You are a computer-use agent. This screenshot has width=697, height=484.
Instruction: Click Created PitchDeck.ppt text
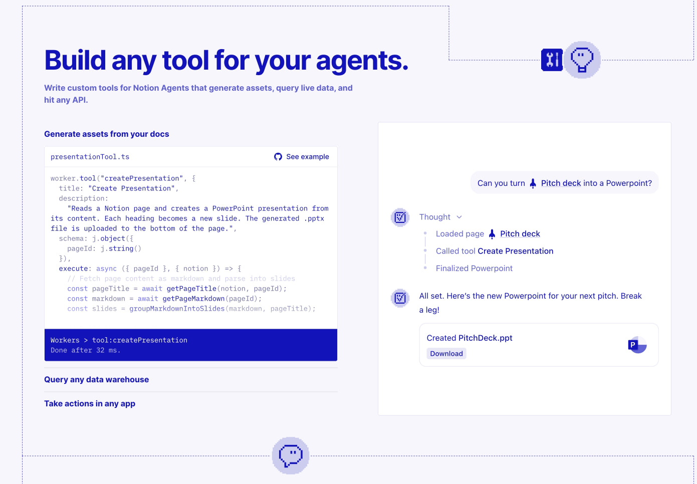tap(470, 338)
